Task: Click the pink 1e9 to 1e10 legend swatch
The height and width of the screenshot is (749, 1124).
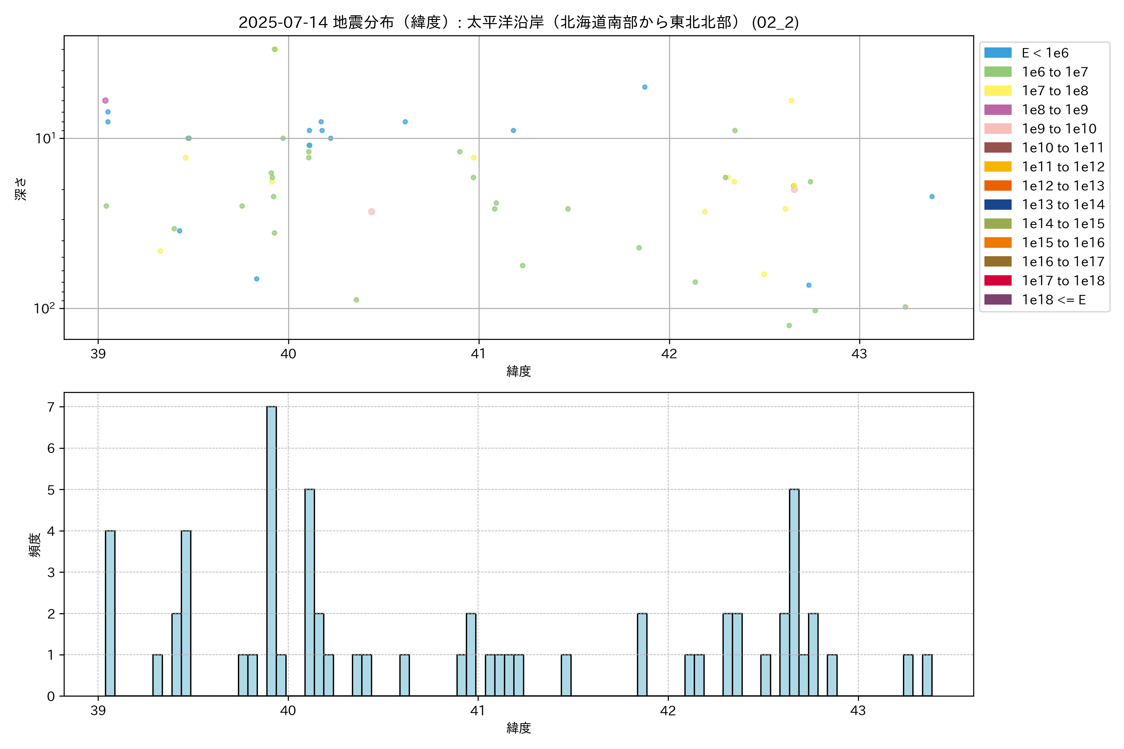Action: coord(998,129)
